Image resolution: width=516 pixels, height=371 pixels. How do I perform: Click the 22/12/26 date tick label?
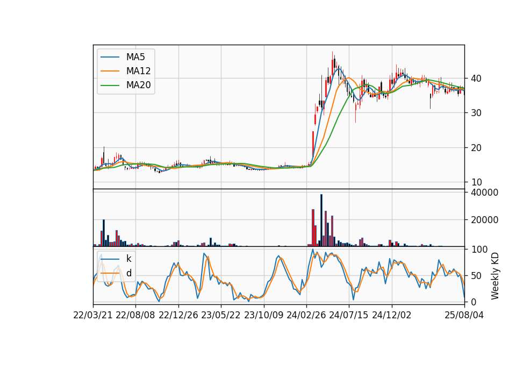tap(178, 315)
